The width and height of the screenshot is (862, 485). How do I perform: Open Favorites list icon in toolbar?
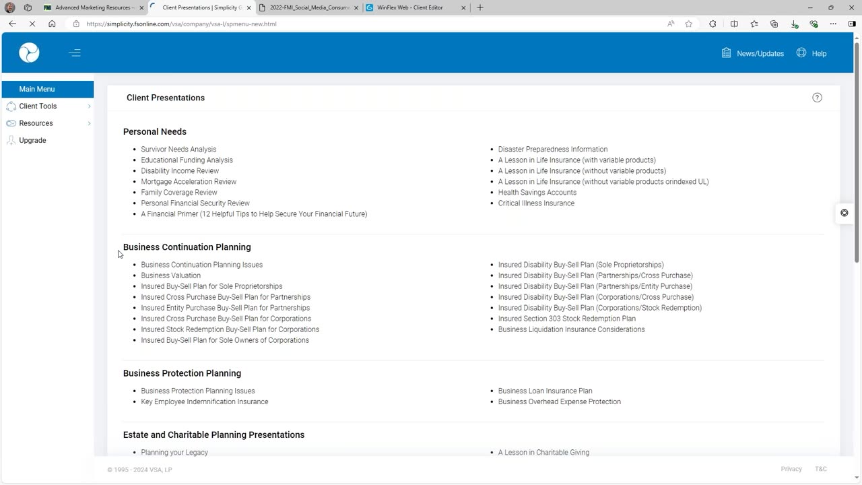pos(754,24)
